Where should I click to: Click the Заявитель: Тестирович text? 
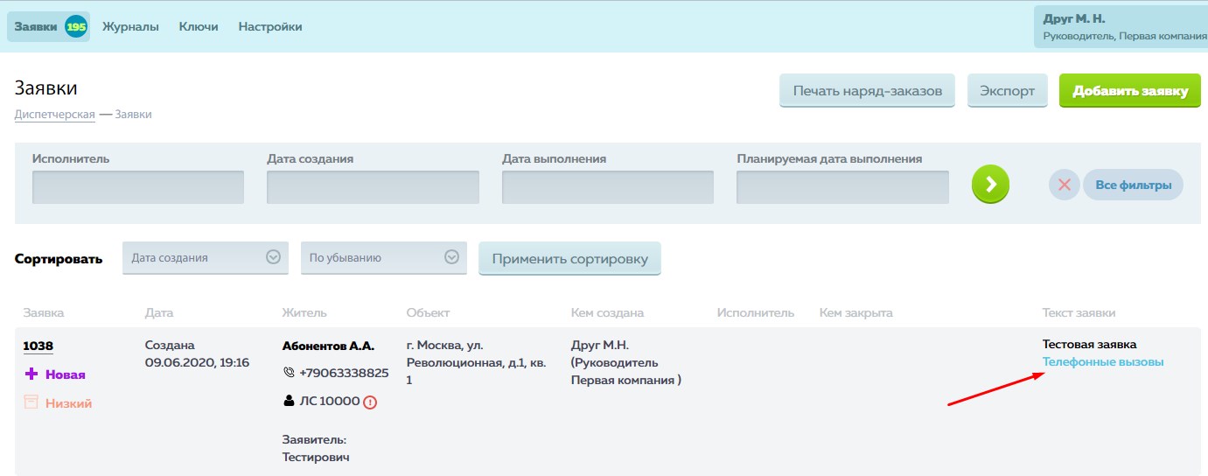coord(316,448)
